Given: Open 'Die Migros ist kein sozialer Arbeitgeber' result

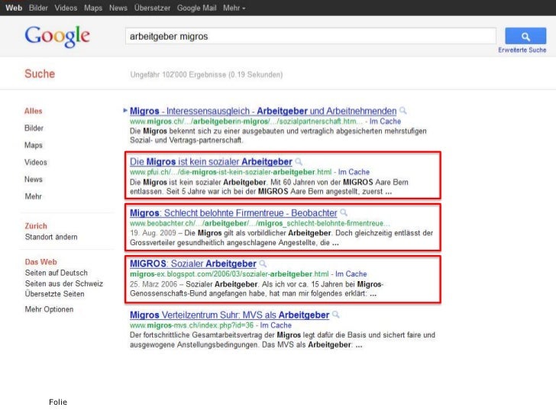Looking at the screenshot, I should point(211,162).
